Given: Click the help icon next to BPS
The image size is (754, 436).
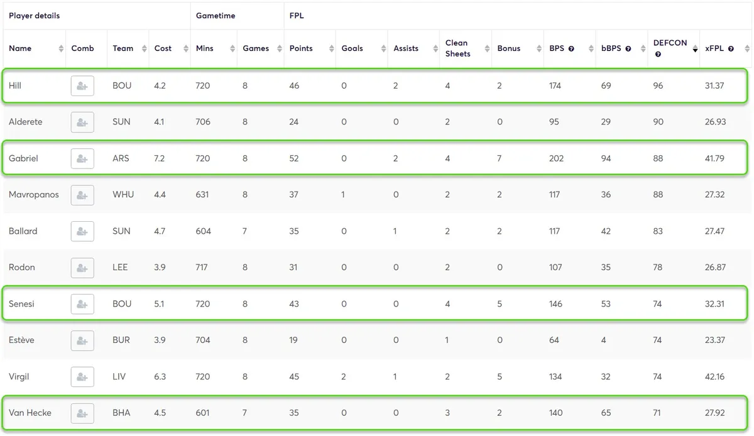Looking at the screenshot, I should pyautogui.click(x=571, y=48).
